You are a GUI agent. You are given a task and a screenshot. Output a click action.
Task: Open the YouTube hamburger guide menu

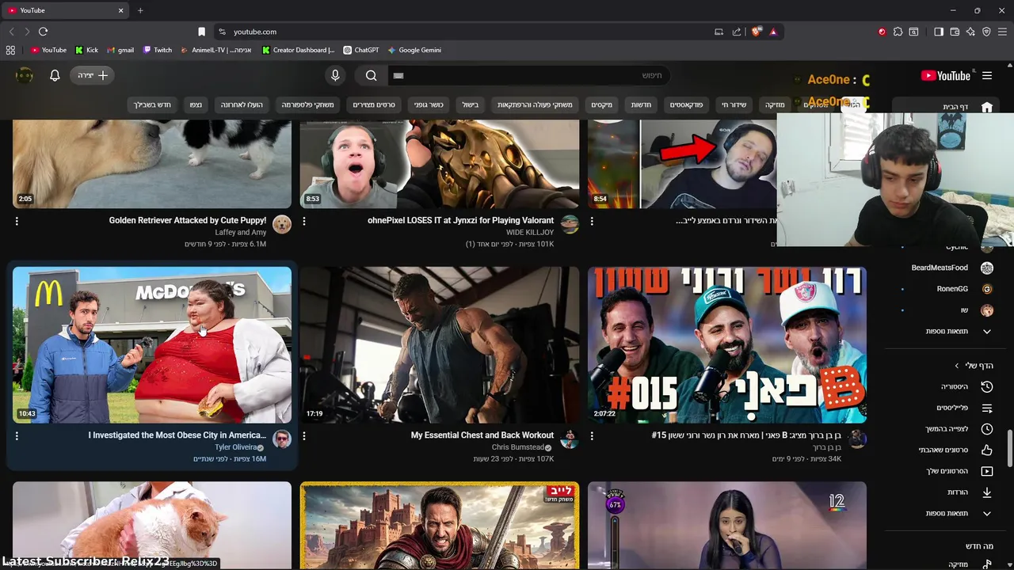coord(986,76)
